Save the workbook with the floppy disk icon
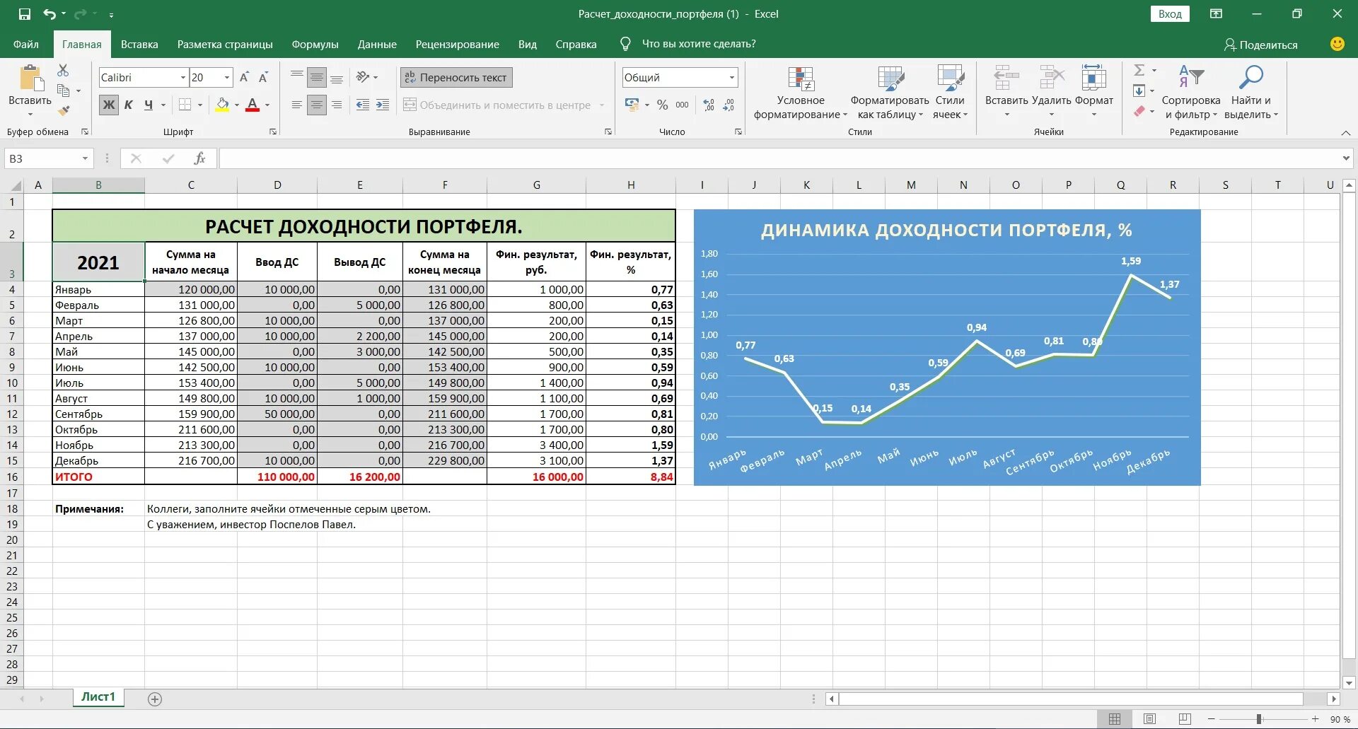This screenshot has height=729, width=1358. click(25, 13)
